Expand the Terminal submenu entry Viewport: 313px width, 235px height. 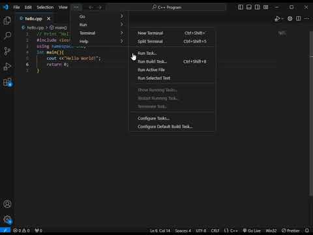[x=101, y=33]
